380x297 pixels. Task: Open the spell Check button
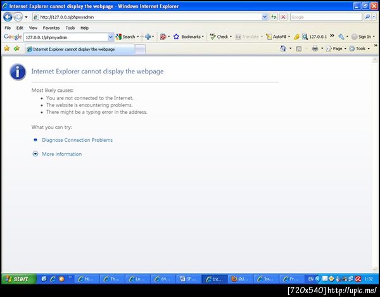[219, 37]
